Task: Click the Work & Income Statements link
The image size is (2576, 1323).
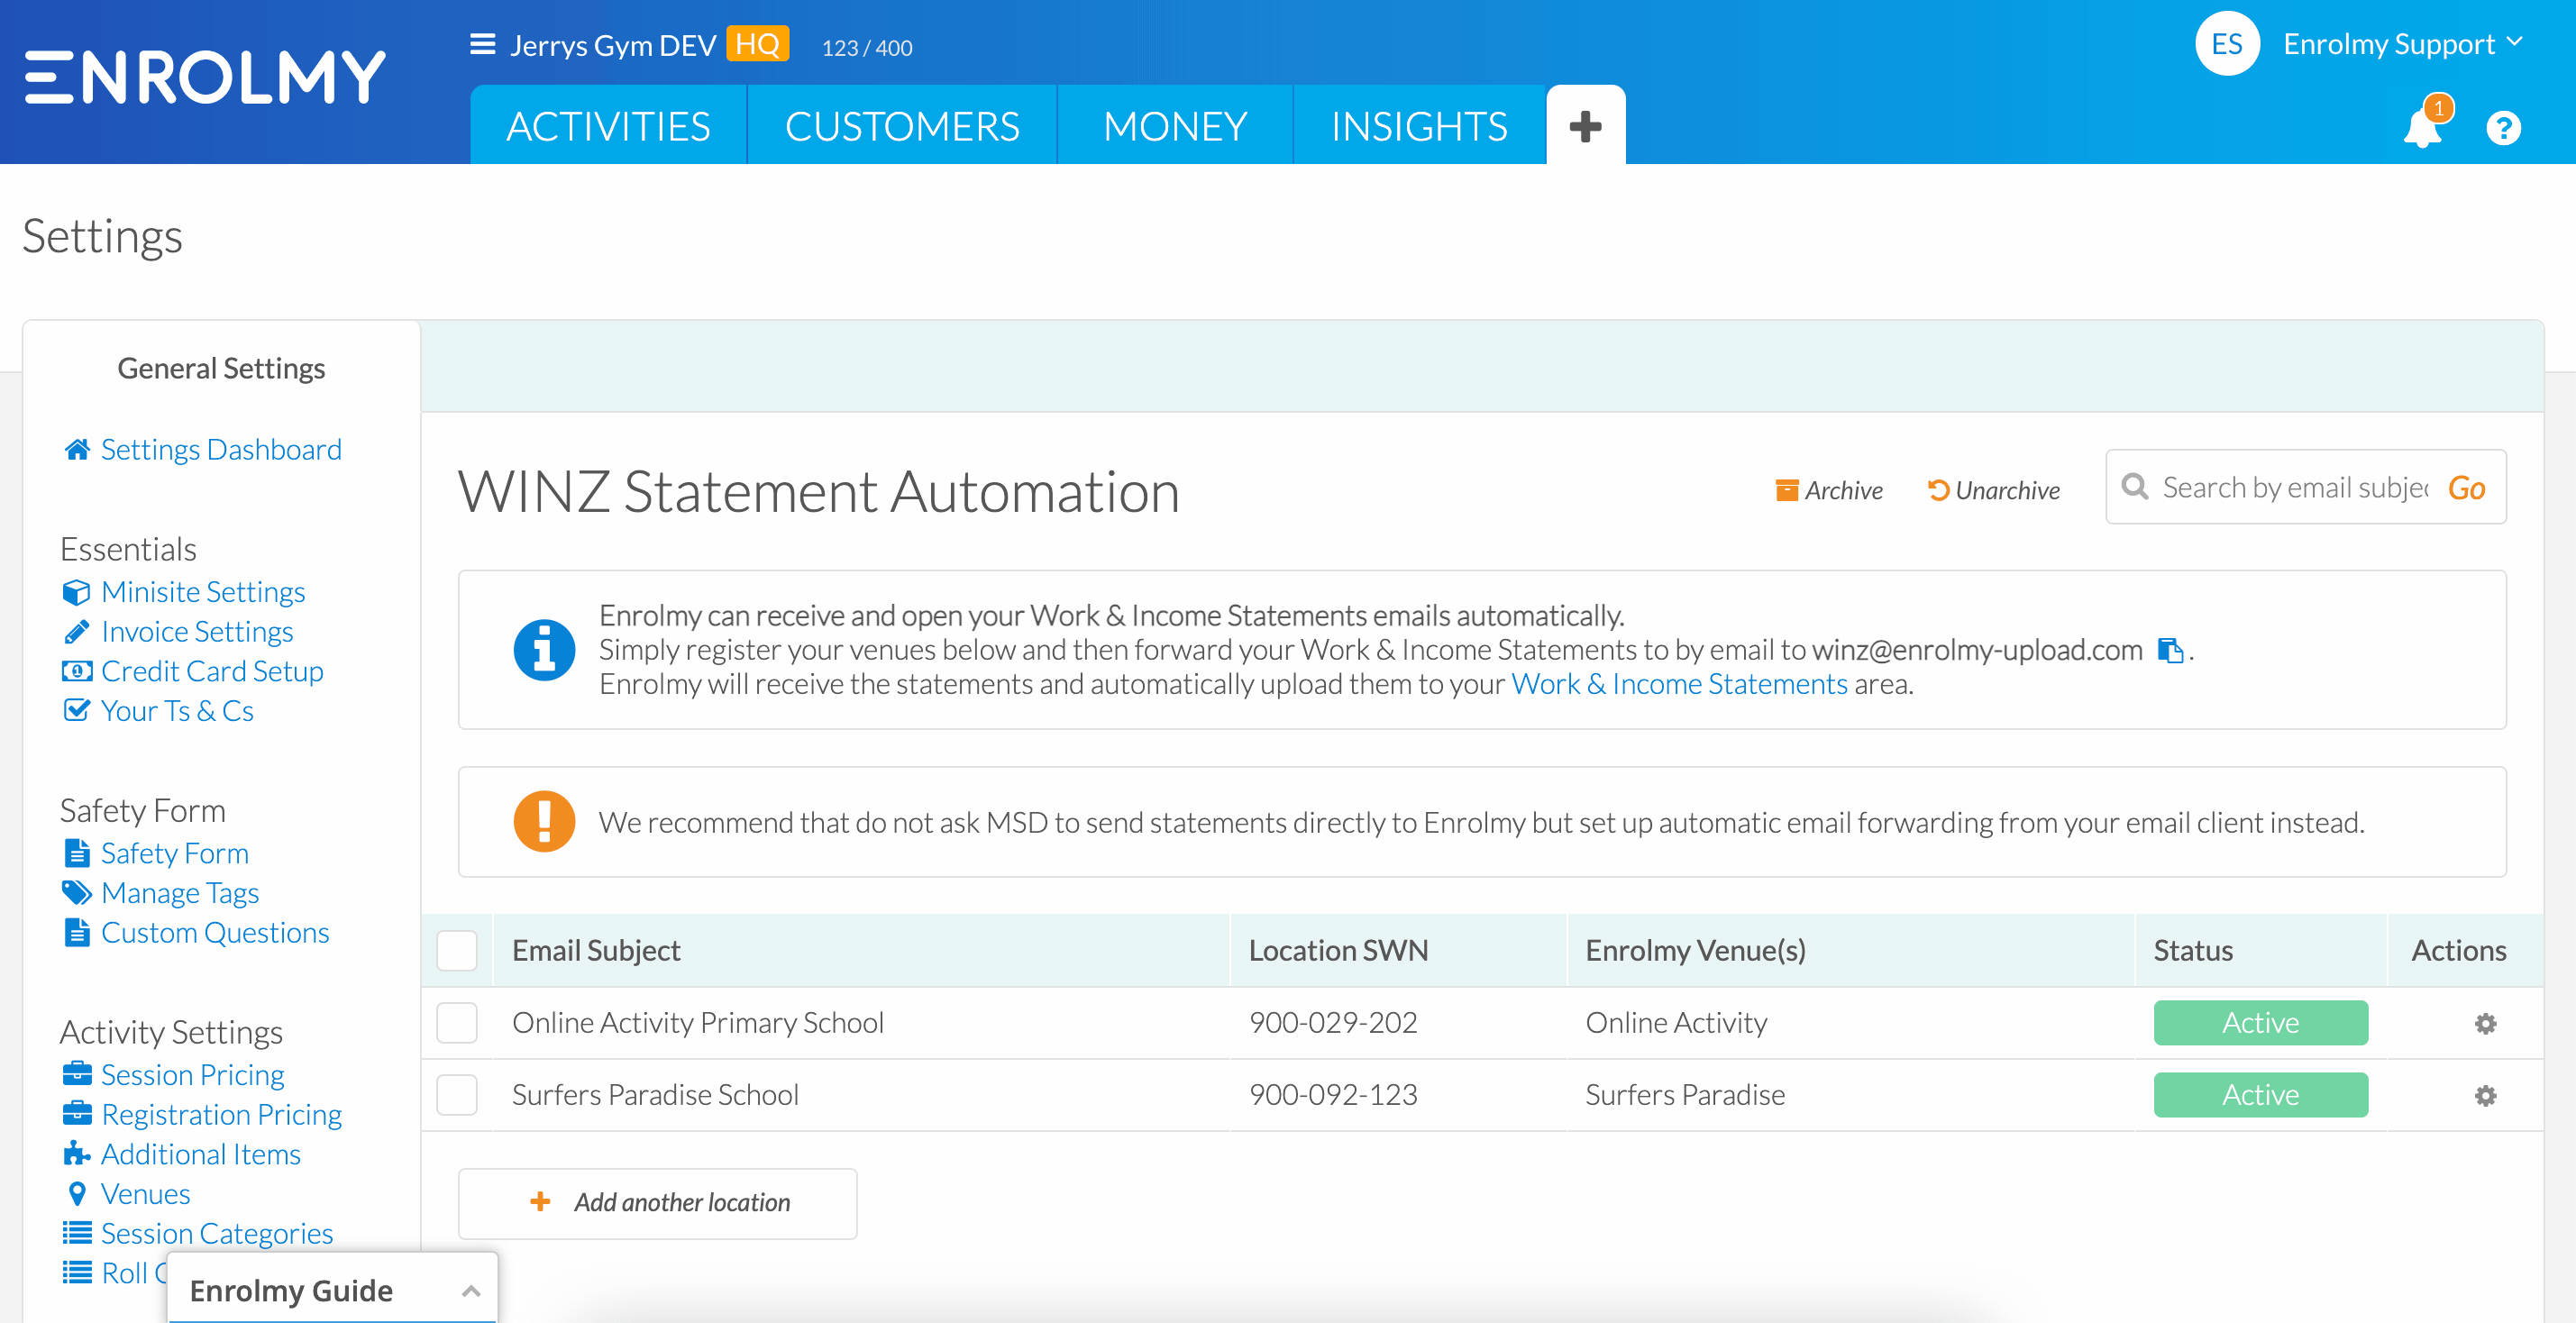Action: point(1679,684)
